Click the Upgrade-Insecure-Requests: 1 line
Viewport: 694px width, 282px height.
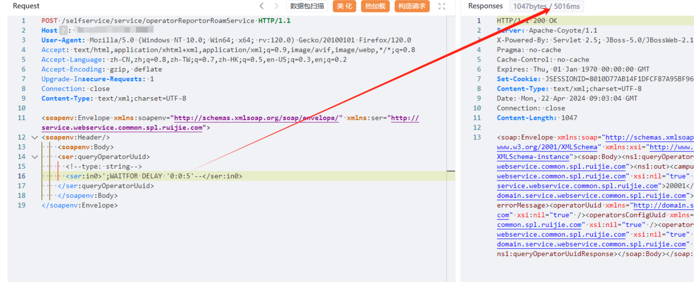97,79
